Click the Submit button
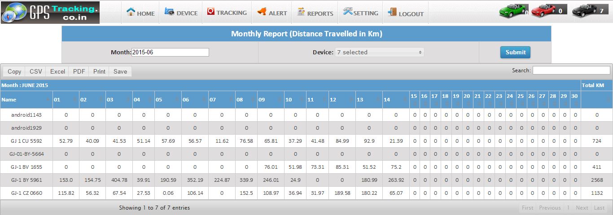 pos(515,52)
